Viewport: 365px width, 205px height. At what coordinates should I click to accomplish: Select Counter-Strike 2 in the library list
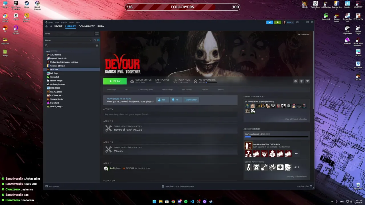(x=72, y=66)
